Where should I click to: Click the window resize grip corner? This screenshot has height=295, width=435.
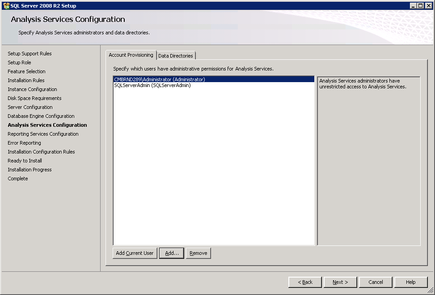[x=430, y=290]
